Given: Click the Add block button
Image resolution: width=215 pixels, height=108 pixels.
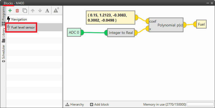Looking at the screenshot, I should (x=99, y=104).
